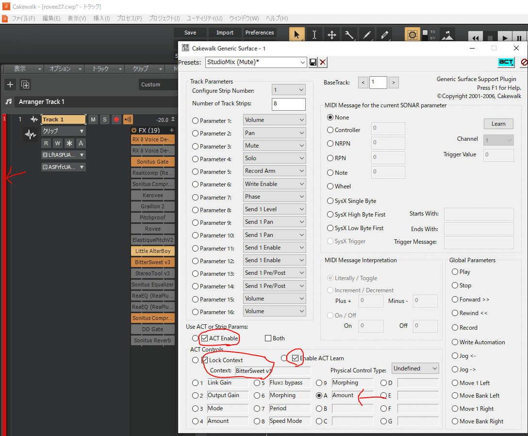Screen dimensions: 528x436
Task: Select the Sonitus Gate effect
Action: tap(153, 162)
